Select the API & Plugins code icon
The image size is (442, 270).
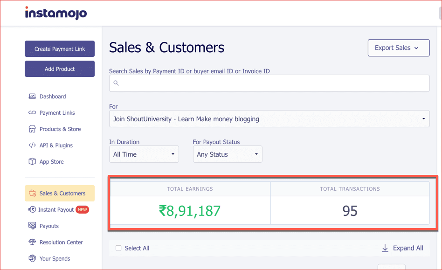[32, 145]
